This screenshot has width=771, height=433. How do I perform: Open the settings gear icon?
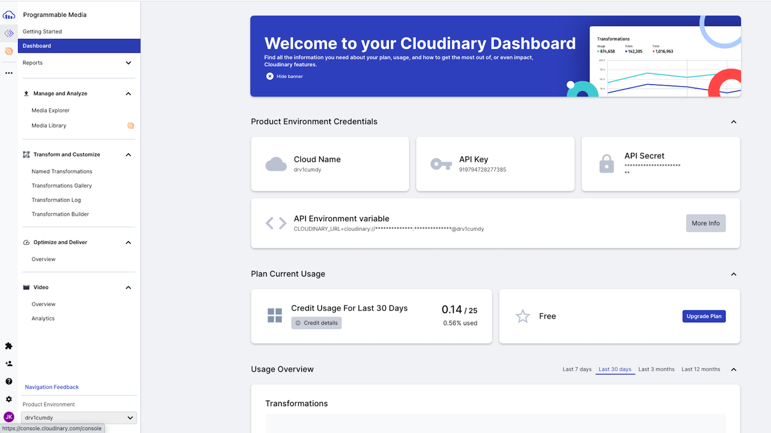click(x=8, y=399)
